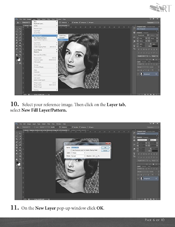
Task: Select the Lasso tool in step 11 screenshot
Action: click(x=17, y=136)
